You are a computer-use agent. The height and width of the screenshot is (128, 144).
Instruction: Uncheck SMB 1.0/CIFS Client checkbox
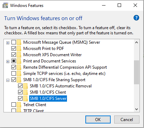(x=20, y=92)
